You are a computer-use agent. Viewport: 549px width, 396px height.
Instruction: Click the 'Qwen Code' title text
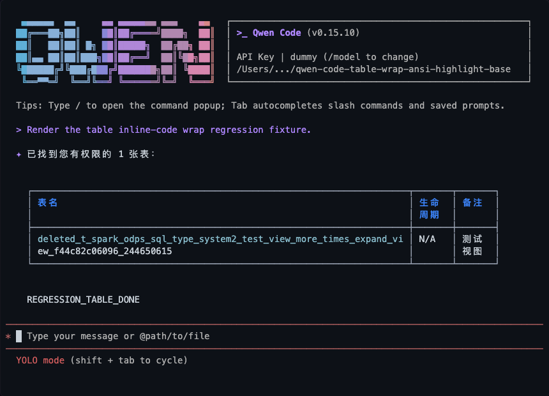(276, 33)
